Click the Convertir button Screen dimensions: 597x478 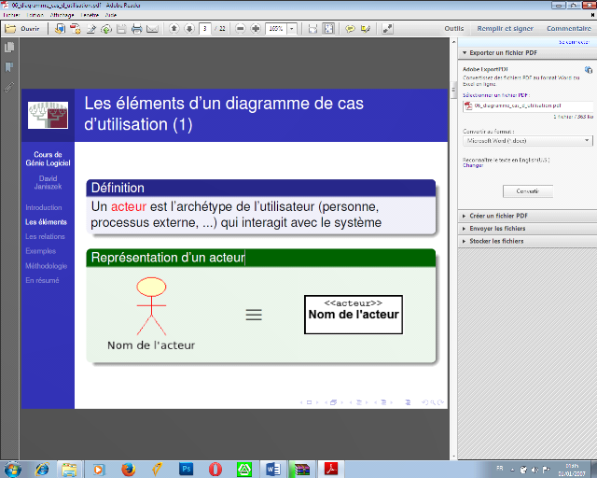coord(527,190)
